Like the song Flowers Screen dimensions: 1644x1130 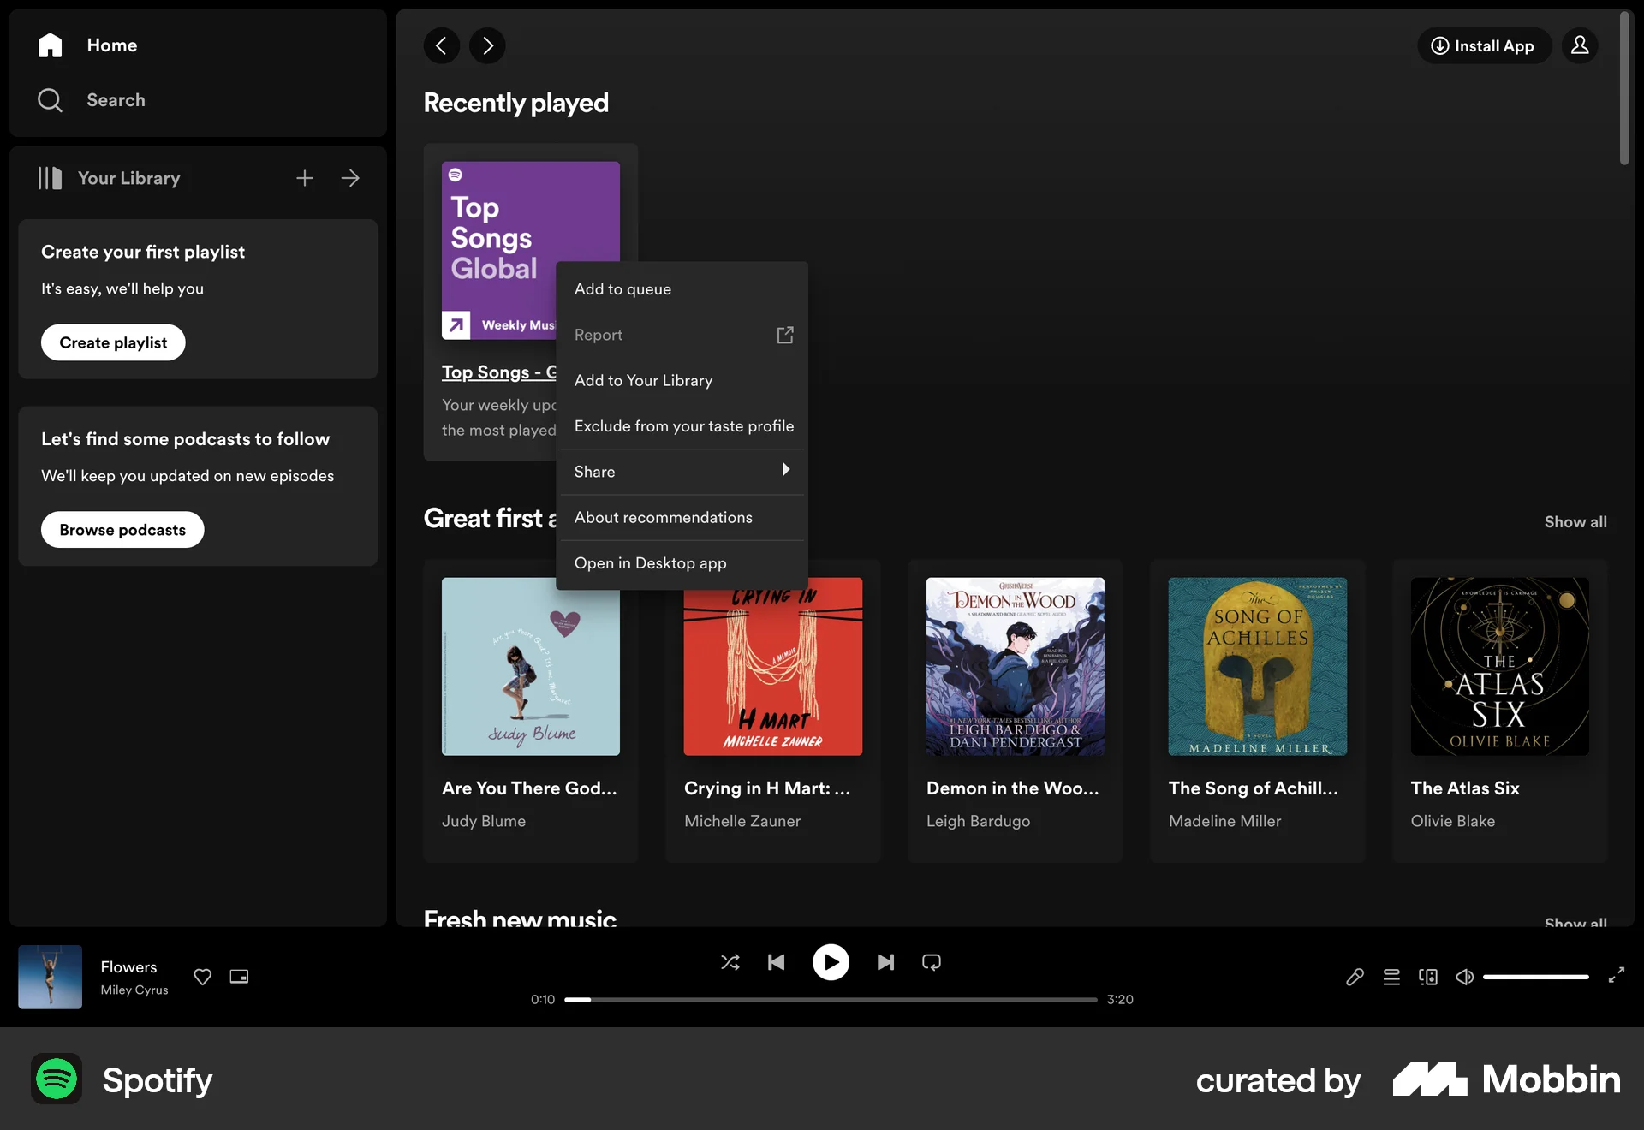202,976
